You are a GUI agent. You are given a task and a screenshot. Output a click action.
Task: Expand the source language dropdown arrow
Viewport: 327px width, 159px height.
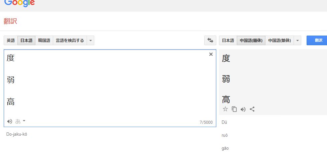coord(90,41)
